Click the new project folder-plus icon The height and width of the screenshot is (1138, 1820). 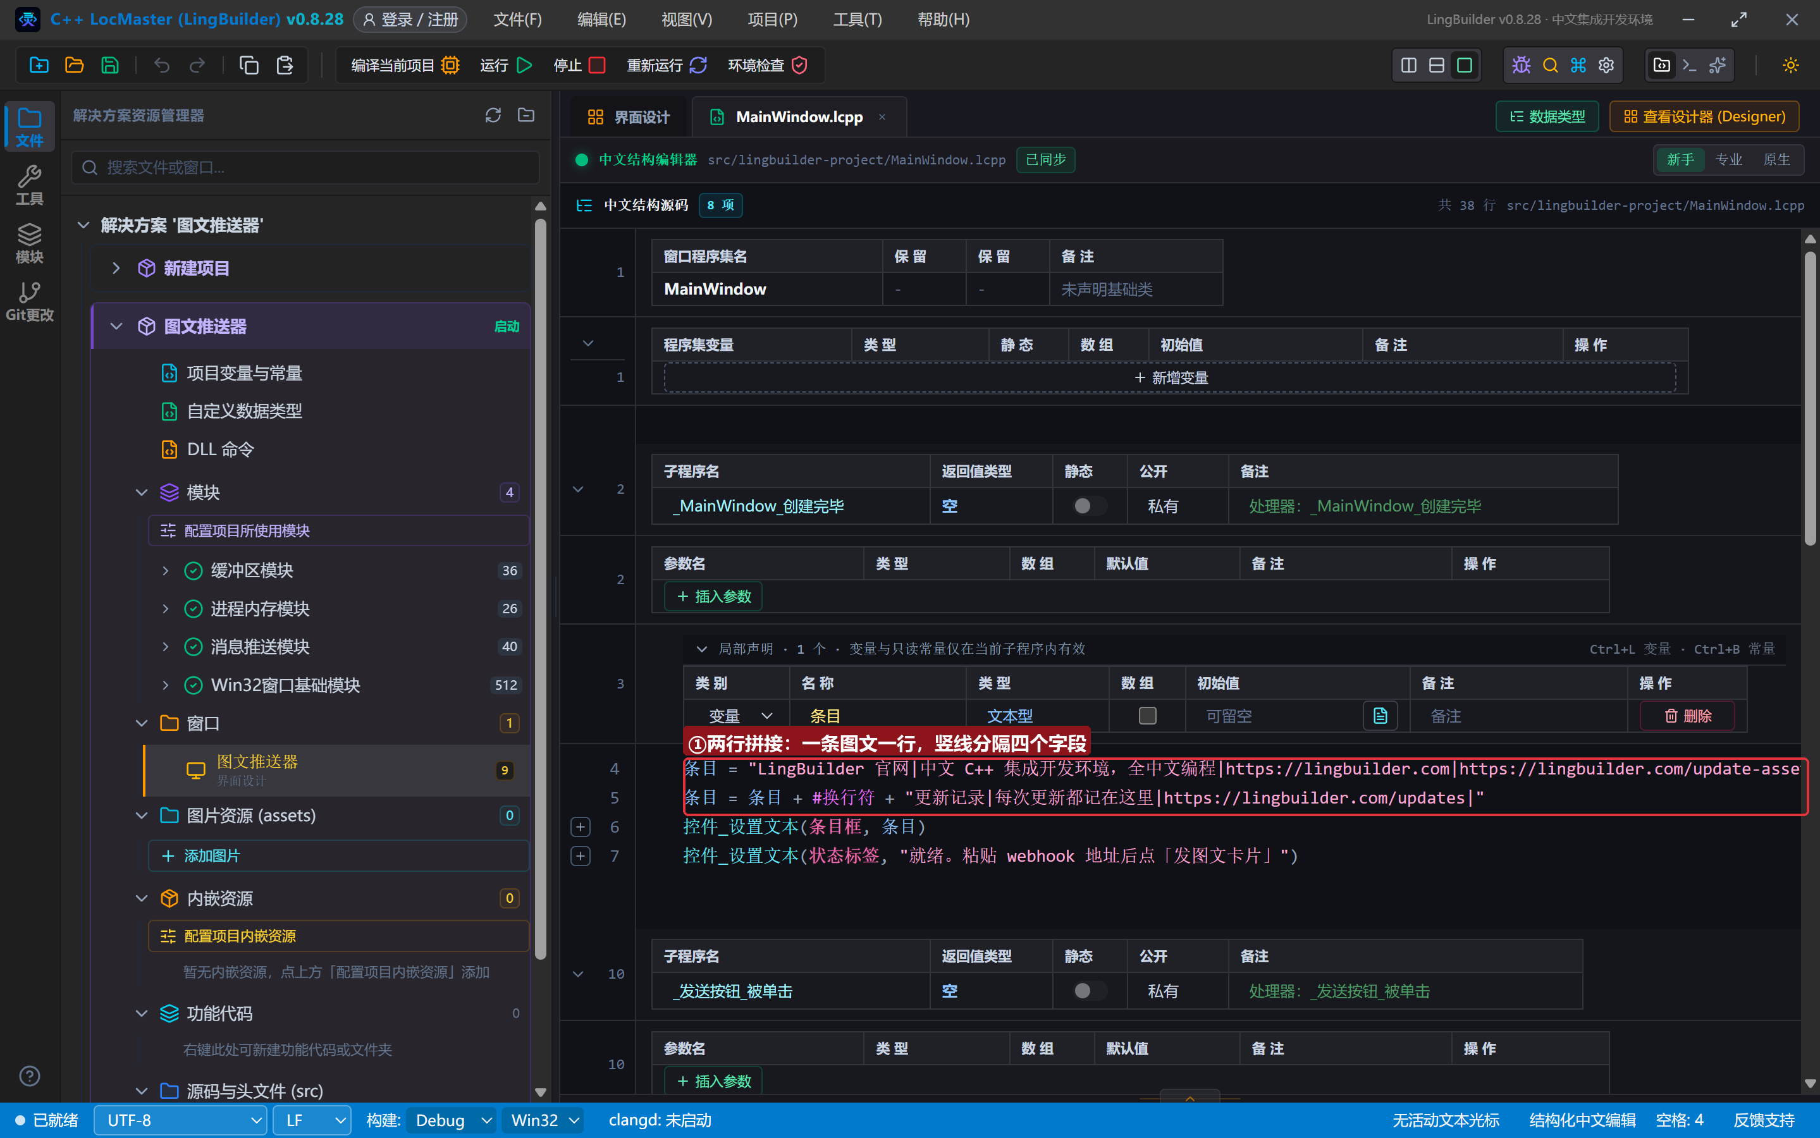(39, 66)
